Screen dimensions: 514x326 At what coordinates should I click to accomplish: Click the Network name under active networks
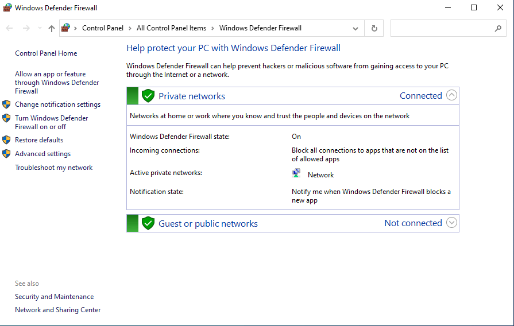coord(320,175)
